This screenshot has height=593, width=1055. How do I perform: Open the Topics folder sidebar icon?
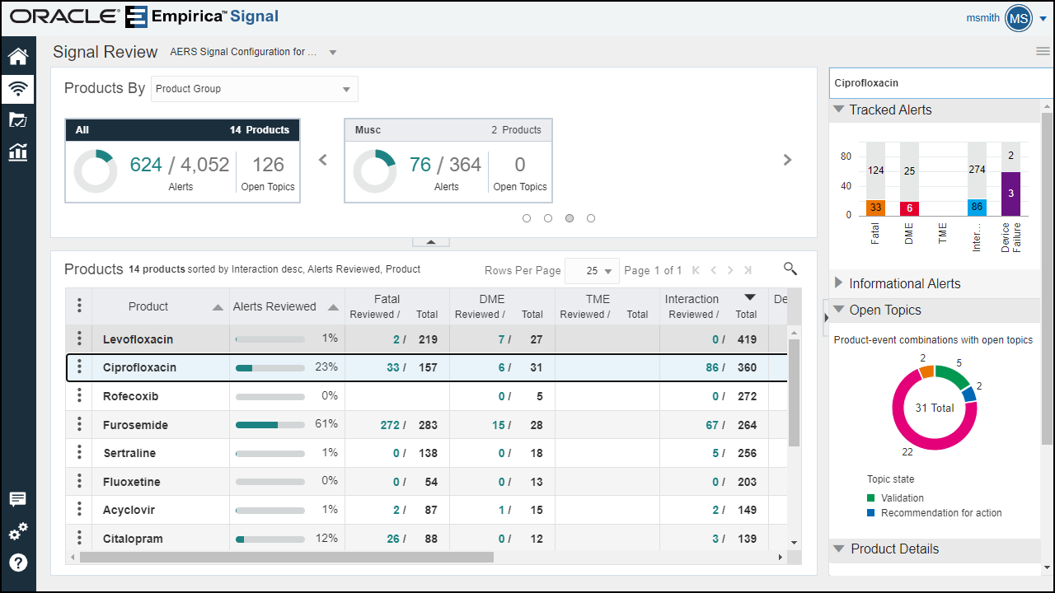coord(17,120)
